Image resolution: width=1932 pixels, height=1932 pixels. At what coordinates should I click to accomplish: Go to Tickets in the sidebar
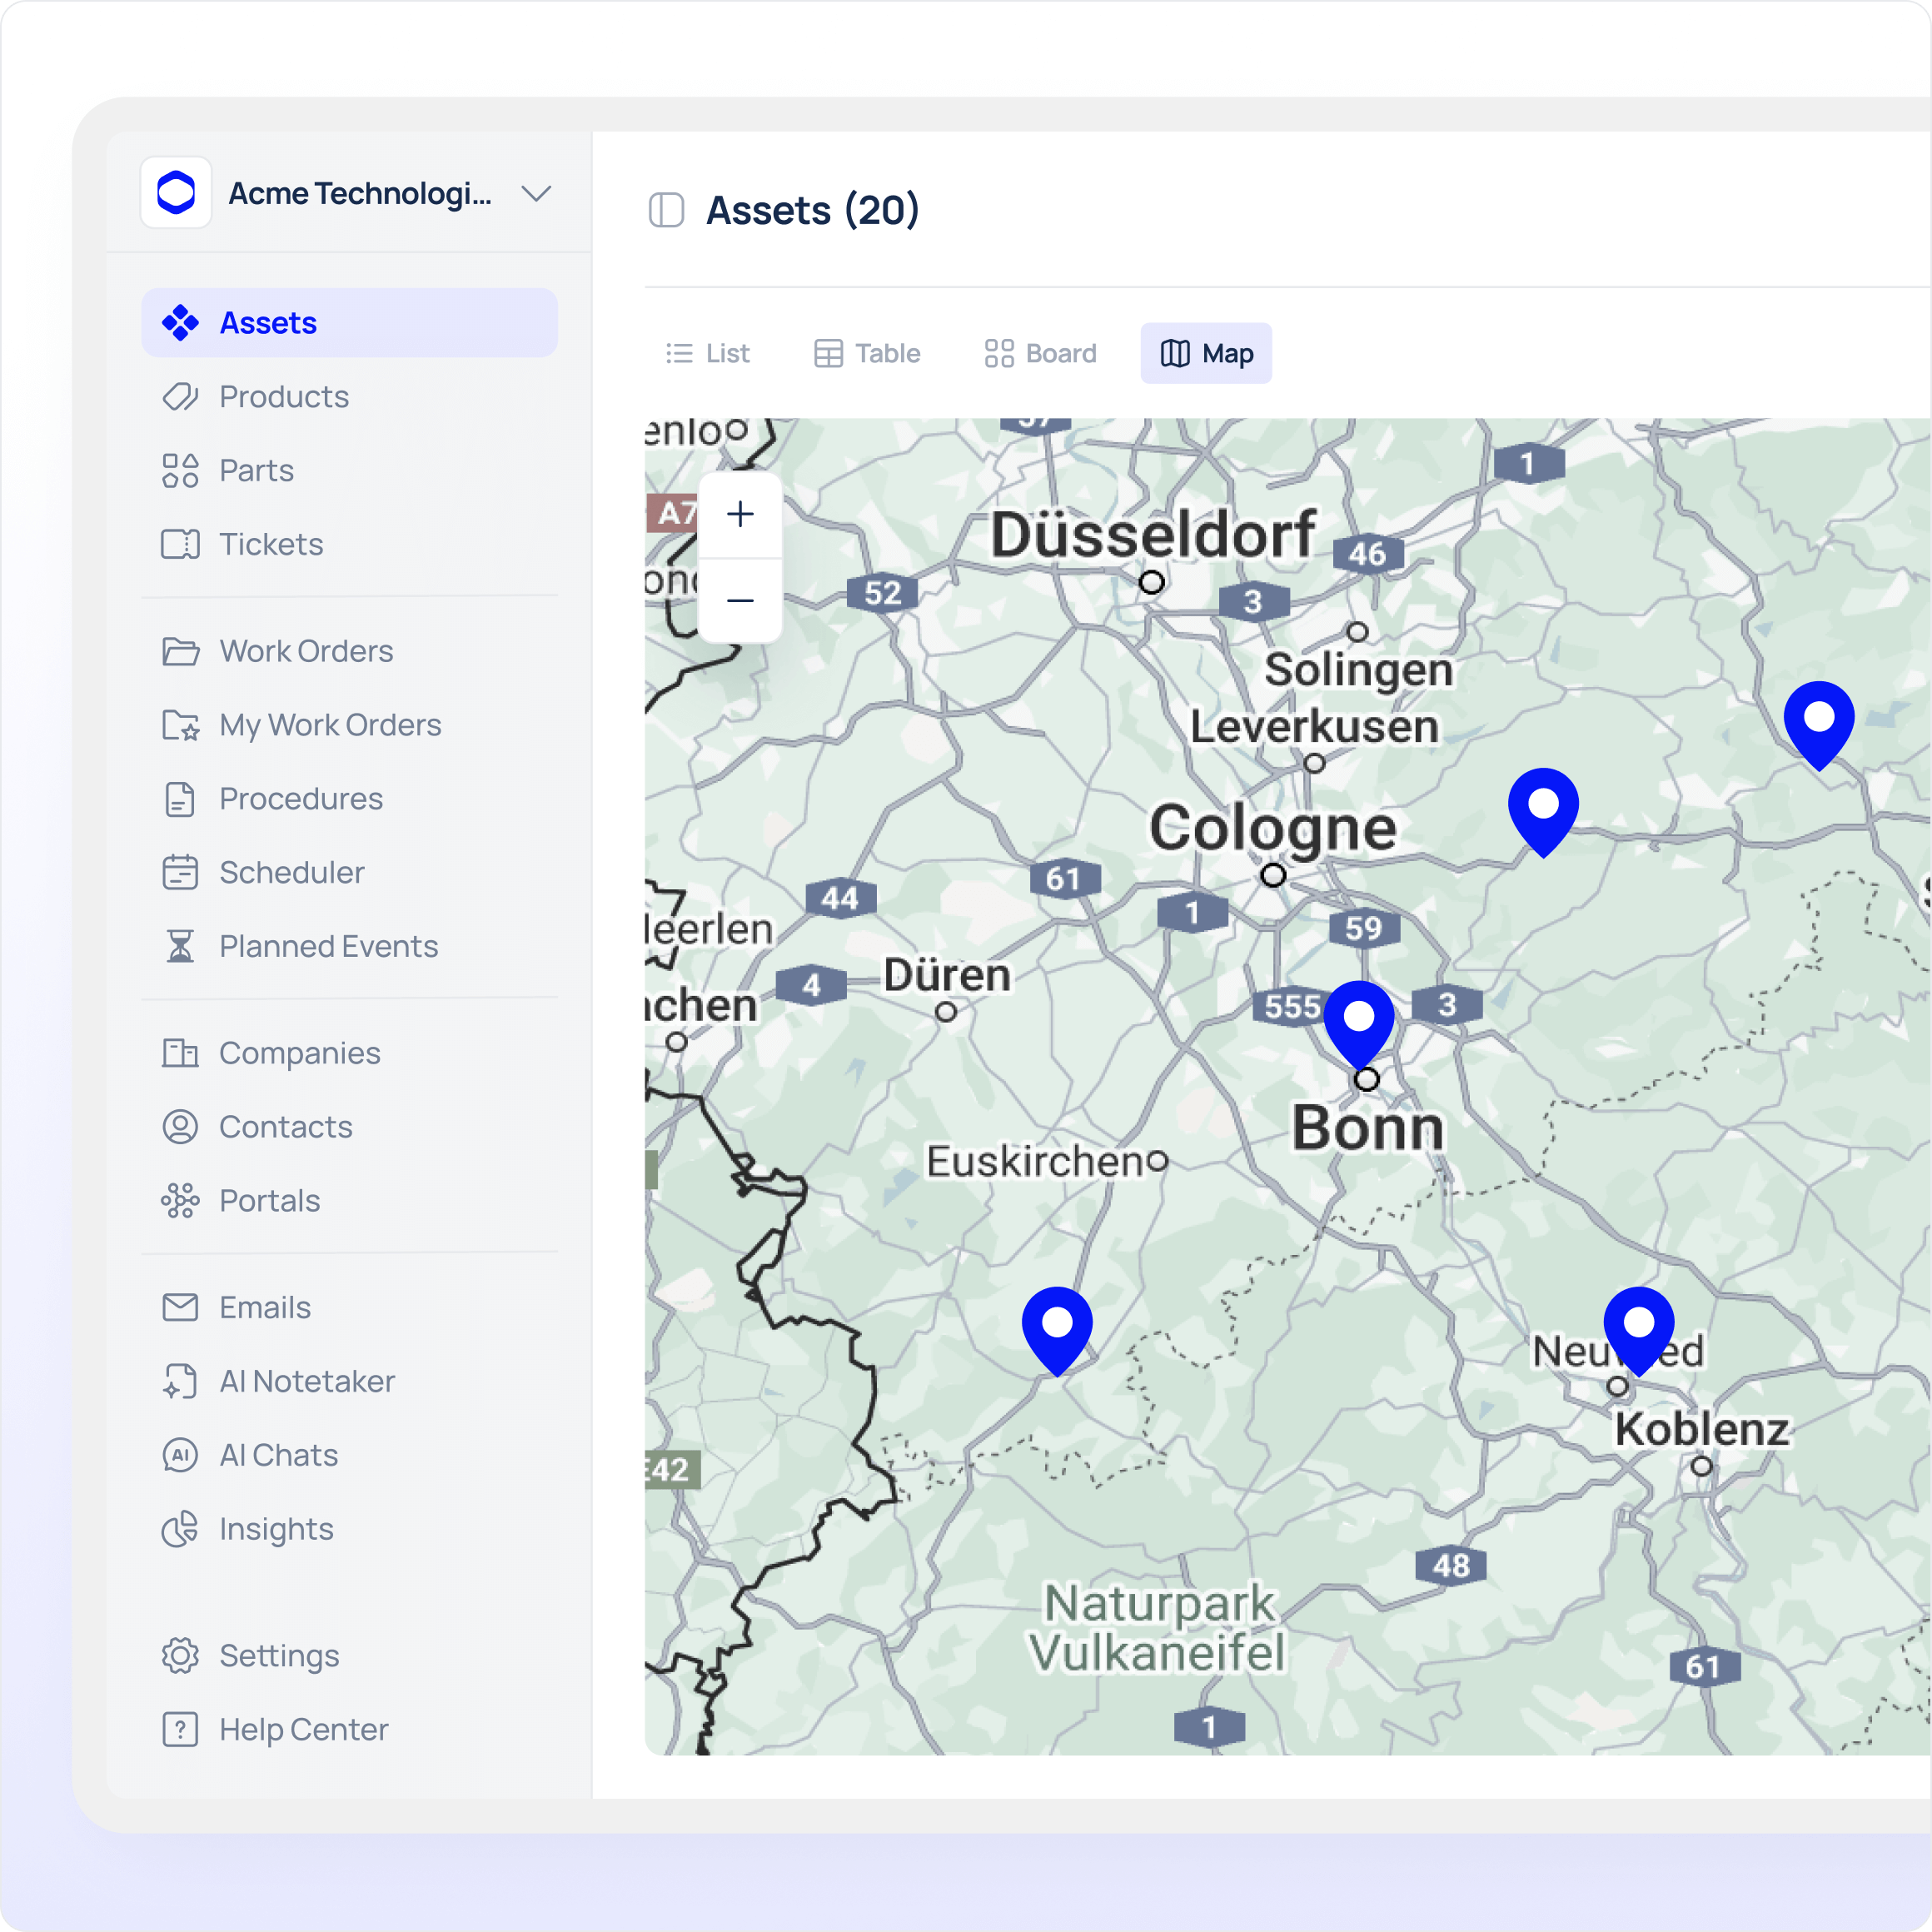(x=270, y=544)
